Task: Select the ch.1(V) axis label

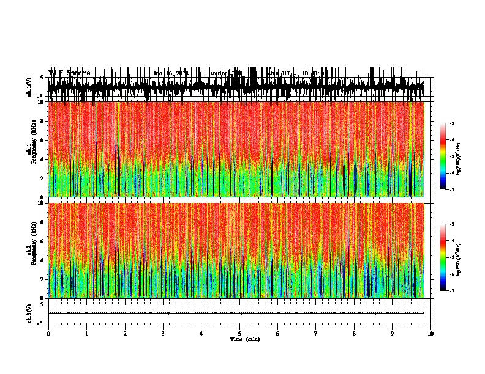Action: tap(29, 87)
